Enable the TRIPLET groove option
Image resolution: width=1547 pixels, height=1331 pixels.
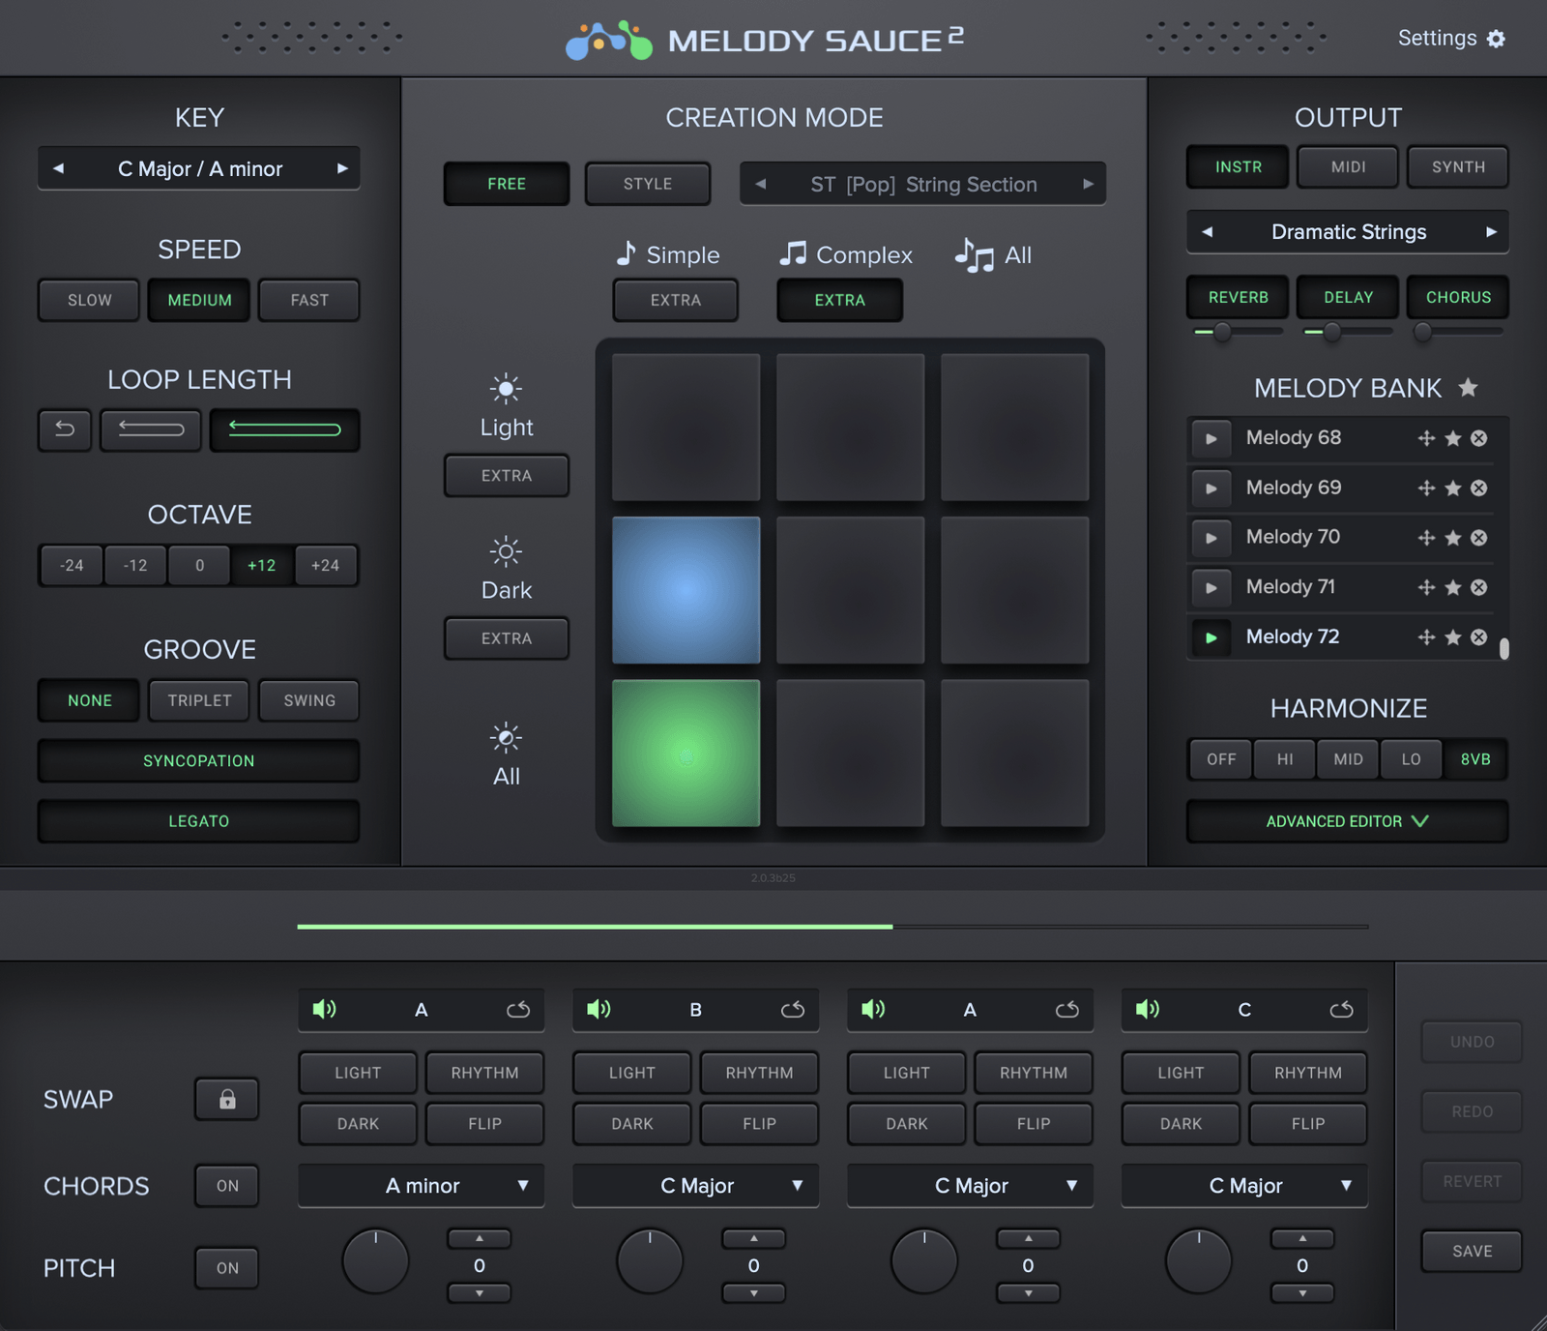coord(198,700)
